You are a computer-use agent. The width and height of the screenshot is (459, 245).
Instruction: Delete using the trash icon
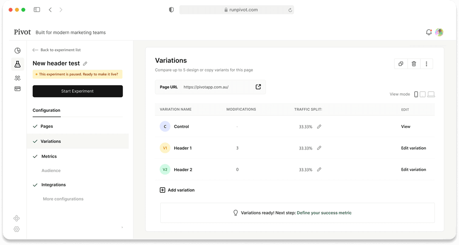click(x=414, y=64)
